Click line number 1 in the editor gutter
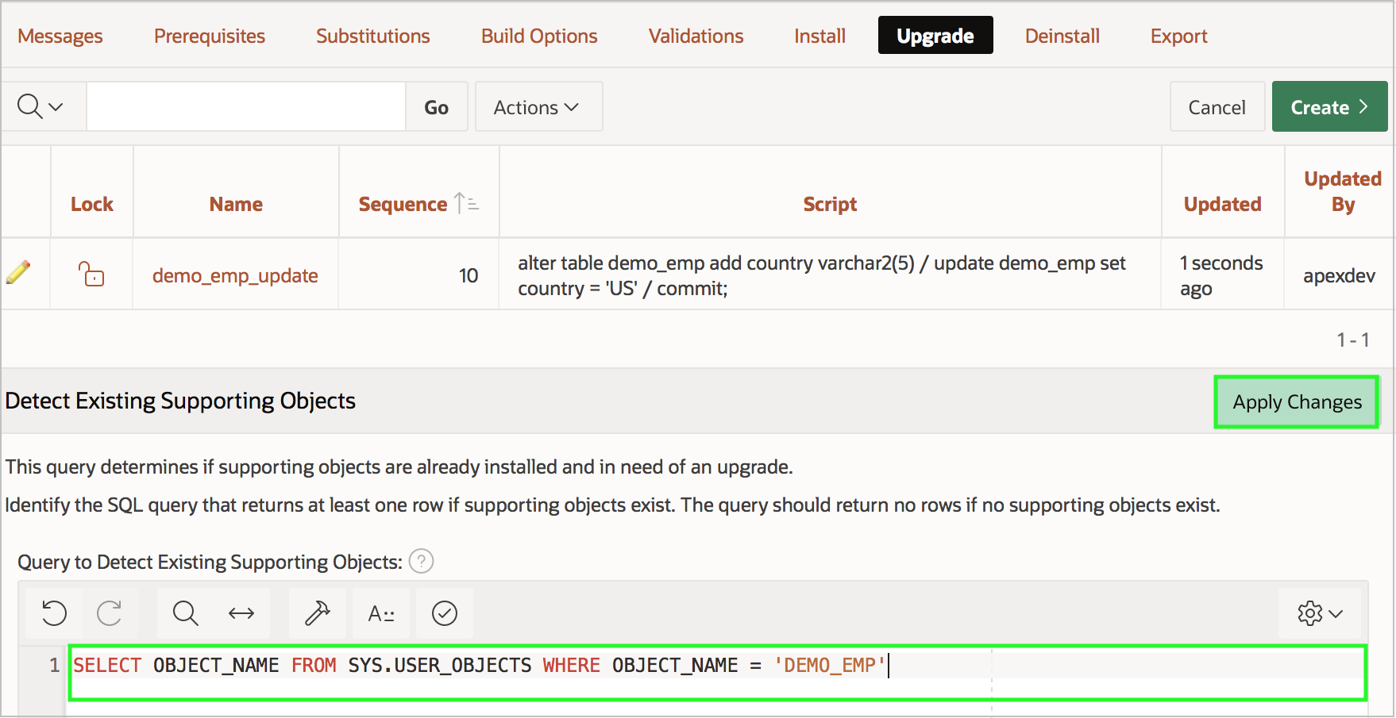This screenshot has width=1396, height=718. 54,665
